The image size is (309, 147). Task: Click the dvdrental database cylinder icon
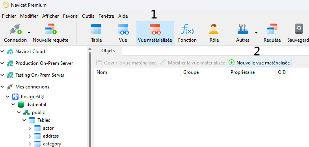[x=20, y=105]
